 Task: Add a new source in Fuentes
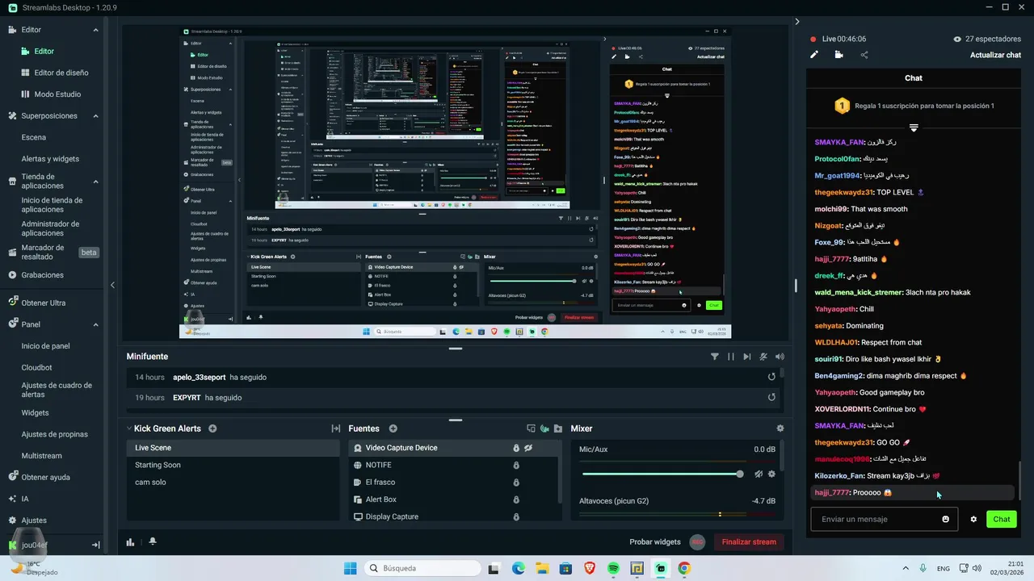pyautogui.click(x=393, y=428)
